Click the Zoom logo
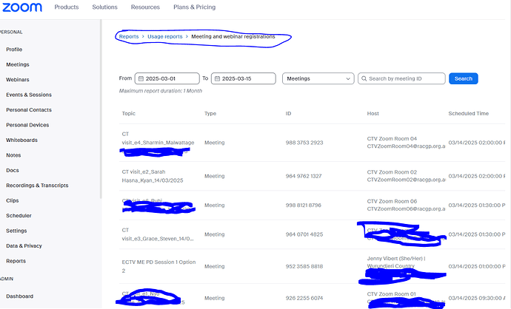The width and height of the screenshot is (511, 309). point(22,7)
